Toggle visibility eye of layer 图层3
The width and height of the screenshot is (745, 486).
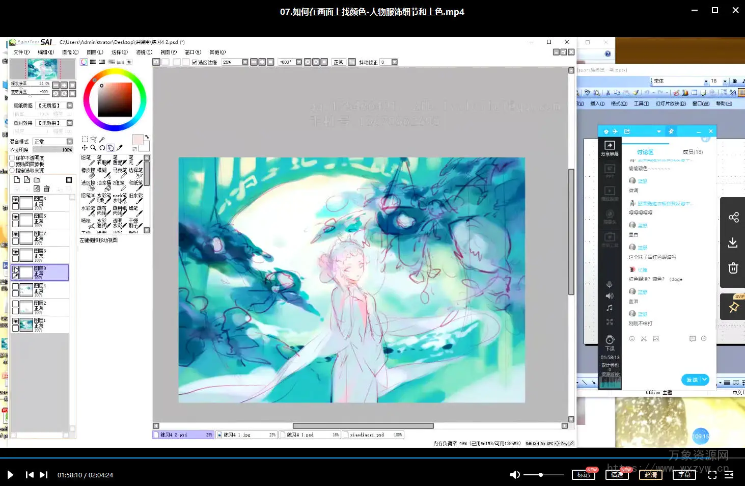pyautogui.click(x=15, y=200)
